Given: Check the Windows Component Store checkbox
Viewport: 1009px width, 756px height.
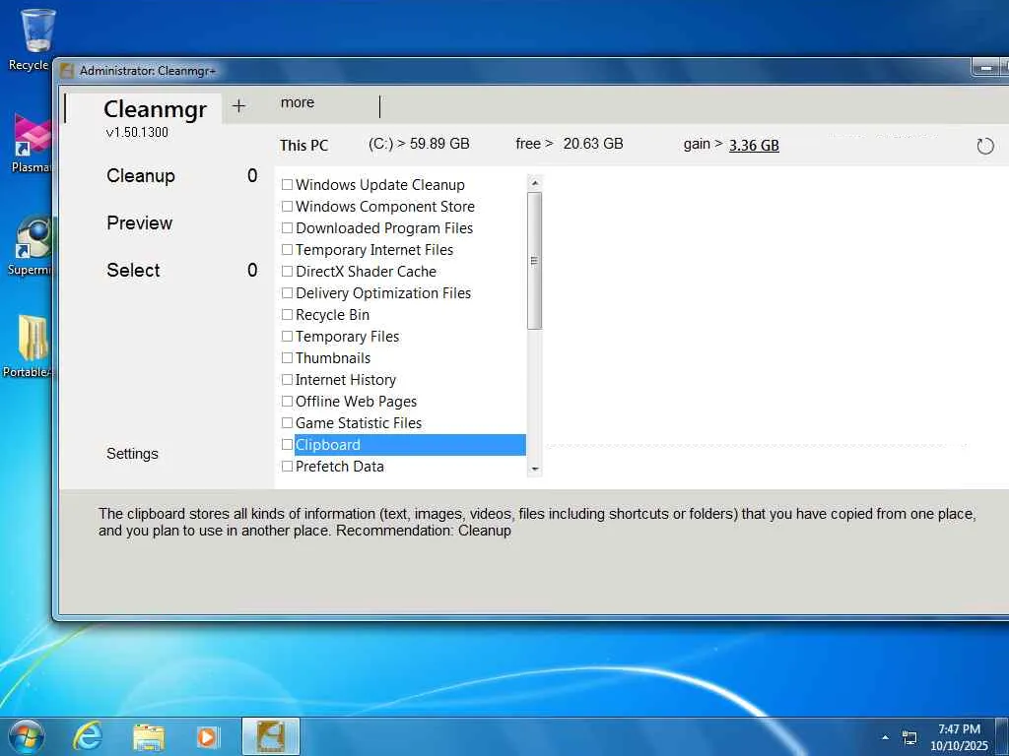Looking at the screenshot, I should [287, 207].
